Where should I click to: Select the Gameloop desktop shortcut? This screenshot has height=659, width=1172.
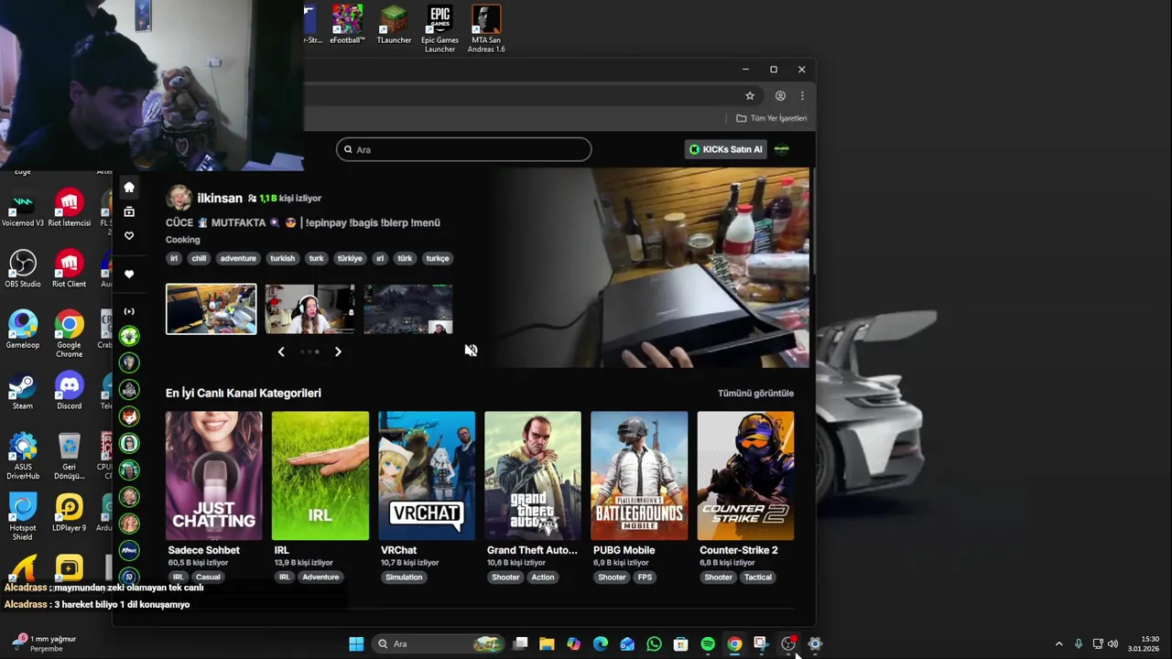tap(23, 330)
